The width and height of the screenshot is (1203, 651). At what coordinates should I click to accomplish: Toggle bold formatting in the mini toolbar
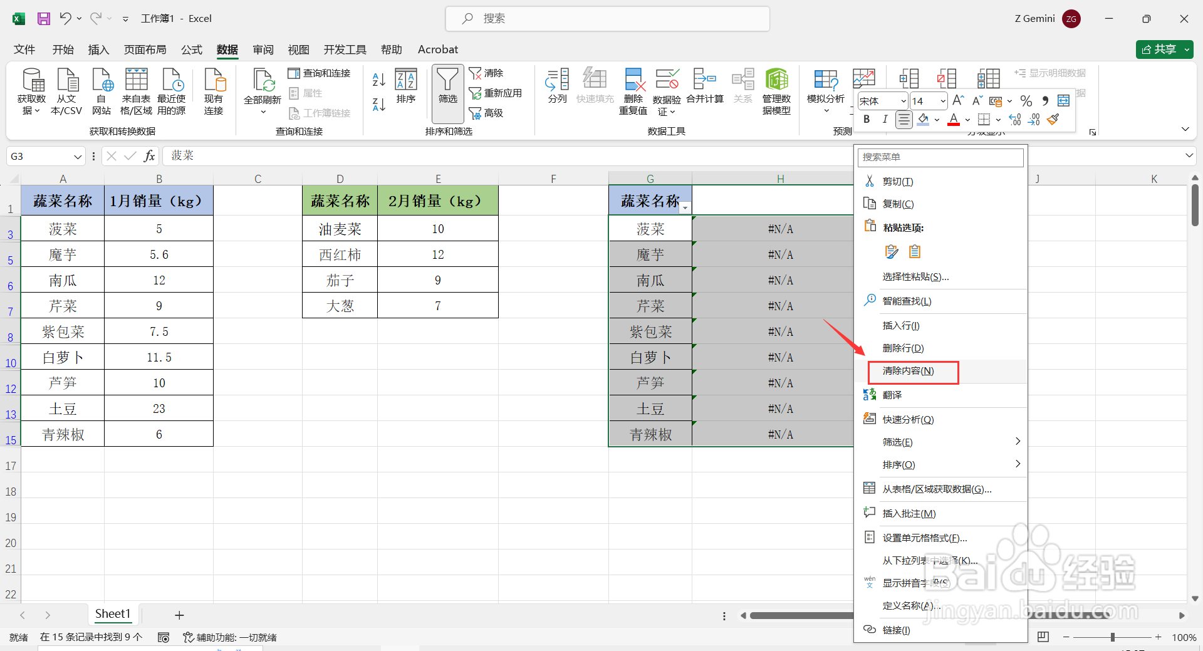coord(867,119)
